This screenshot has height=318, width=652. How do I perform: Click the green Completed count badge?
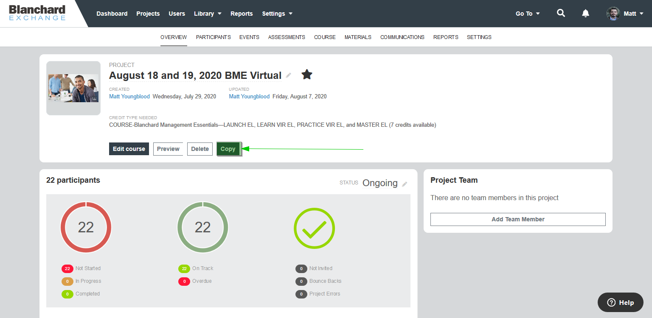[x=67, y=294]
